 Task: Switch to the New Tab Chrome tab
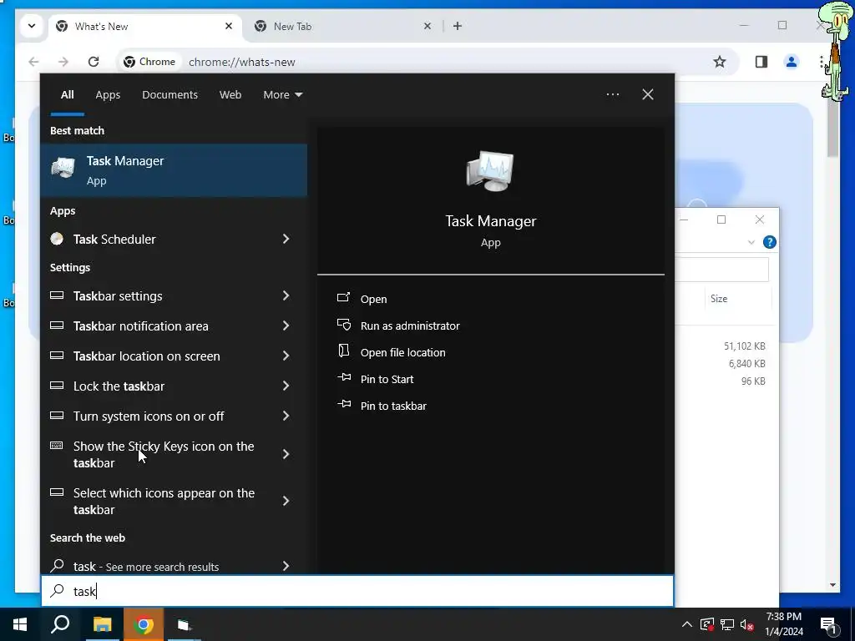[343, 26]
